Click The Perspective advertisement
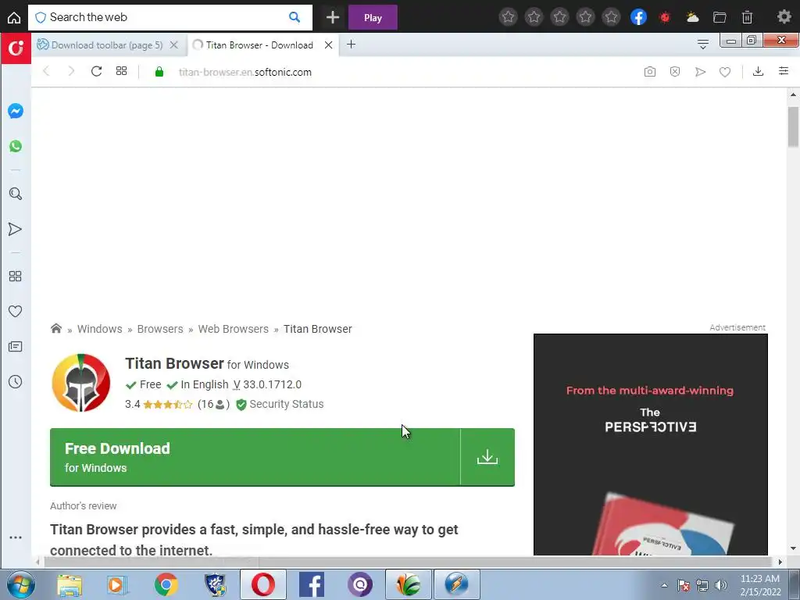Screen dimensions: 800x600 pos(651,445)
